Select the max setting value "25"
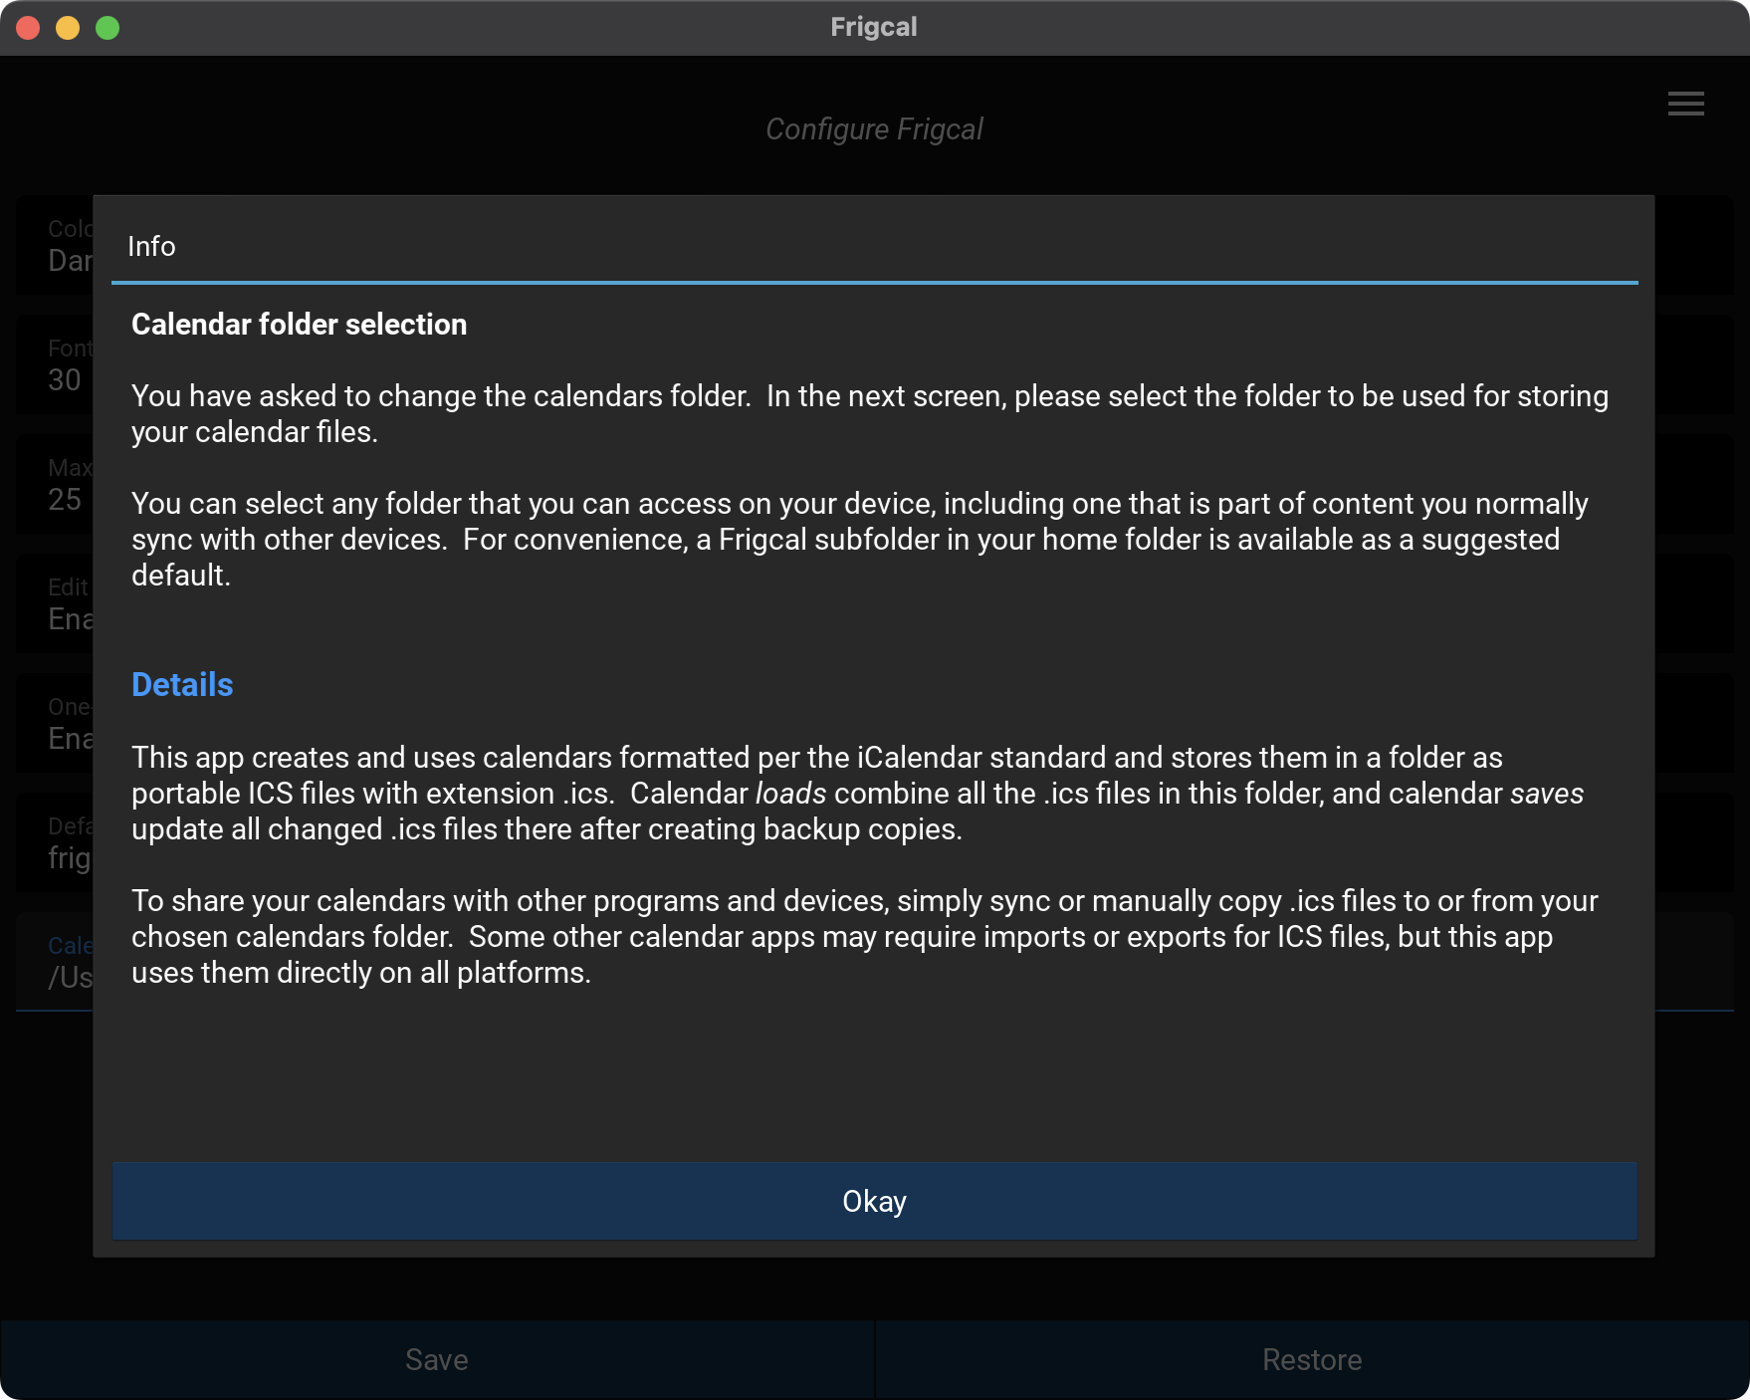 coord(65,499)
